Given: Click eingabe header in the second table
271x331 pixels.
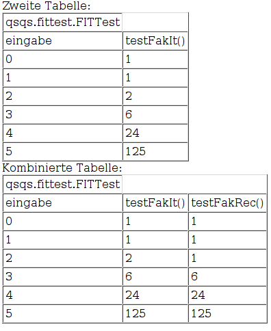Looking at the screenshot, I should [x=62, y=41].
